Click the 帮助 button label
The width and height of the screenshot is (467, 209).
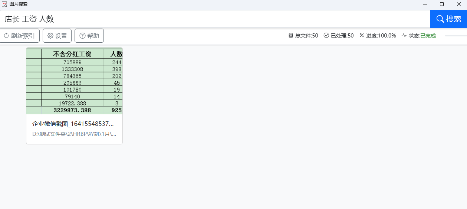click(x=93, y=36)
